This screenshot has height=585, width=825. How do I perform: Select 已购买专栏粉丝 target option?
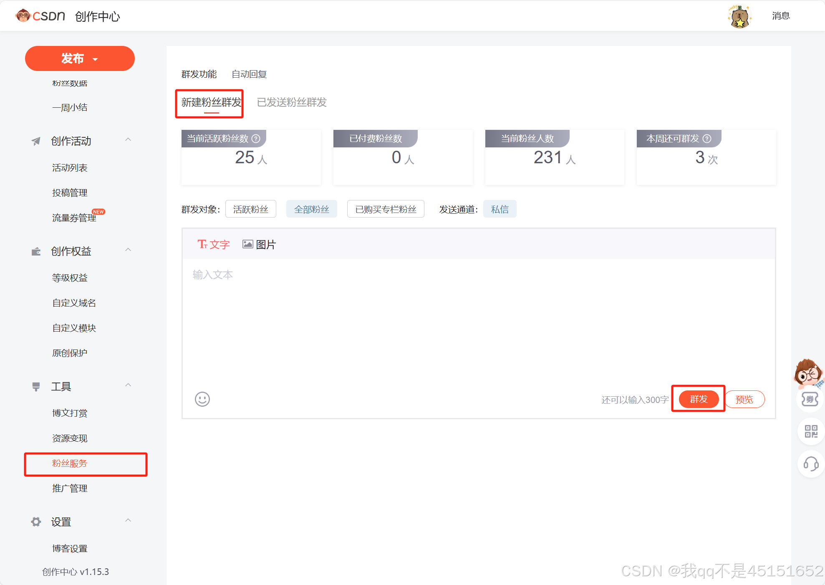pos(385,209)
